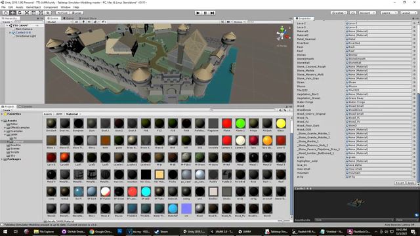
Task: Open the Window menu
Action: point(66,7)
